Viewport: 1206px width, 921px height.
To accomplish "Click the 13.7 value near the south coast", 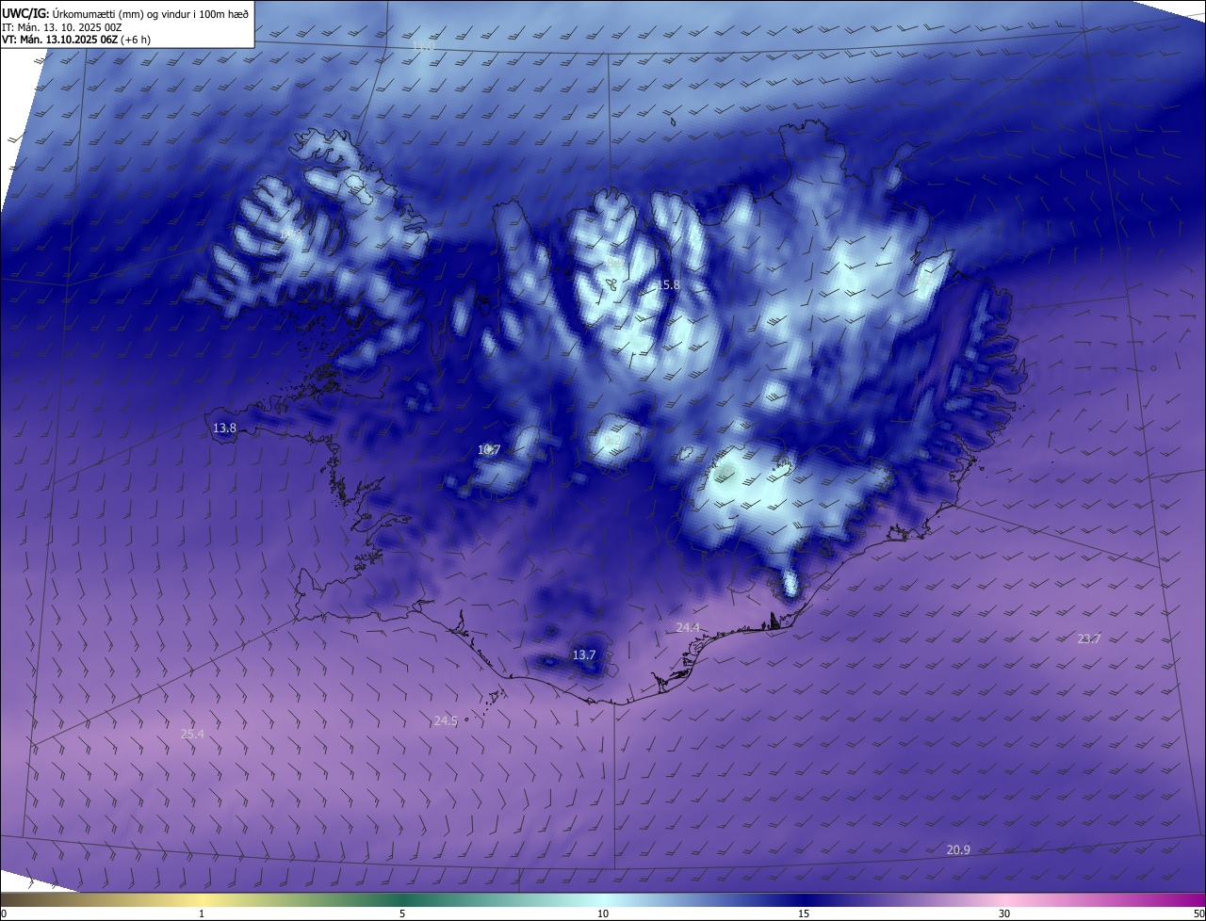I will (x=584, y=654).
